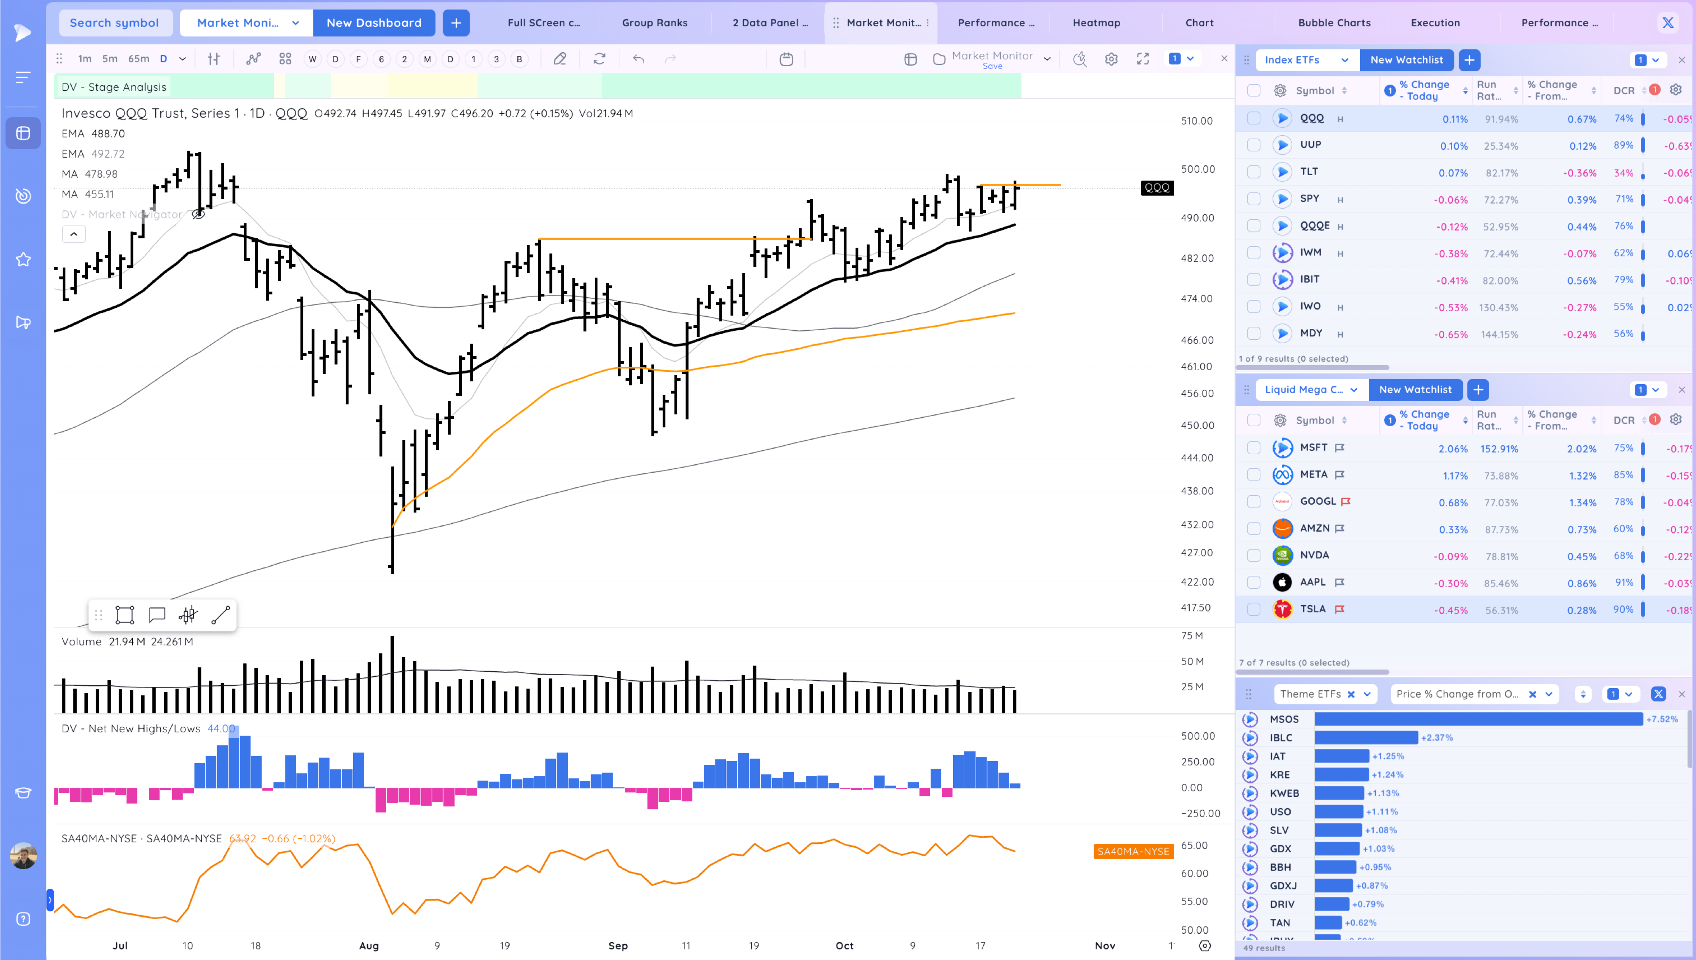Click the New Dashboard button
1696x960 pixels.
374,22
